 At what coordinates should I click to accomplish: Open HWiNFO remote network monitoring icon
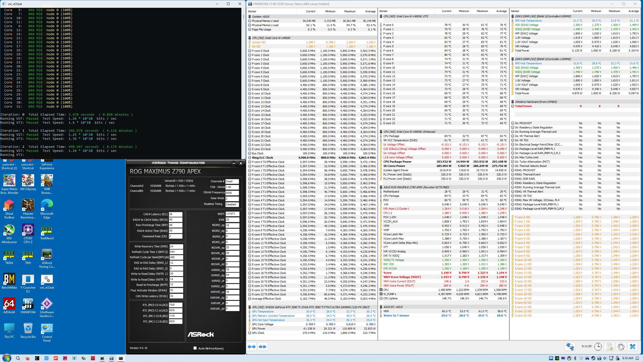[570, 347]
